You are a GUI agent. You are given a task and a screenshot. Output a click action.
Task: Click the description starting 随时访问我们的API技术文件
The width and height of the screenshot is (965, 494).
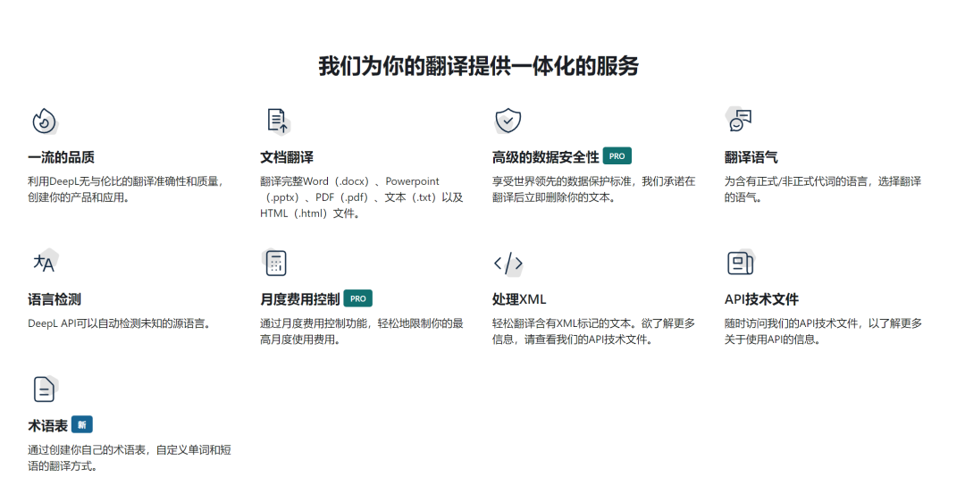[823, 331]
